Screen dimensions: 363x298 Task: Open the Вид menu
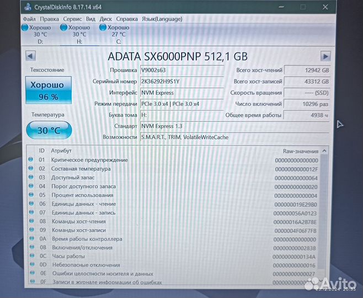click(90, 19)
